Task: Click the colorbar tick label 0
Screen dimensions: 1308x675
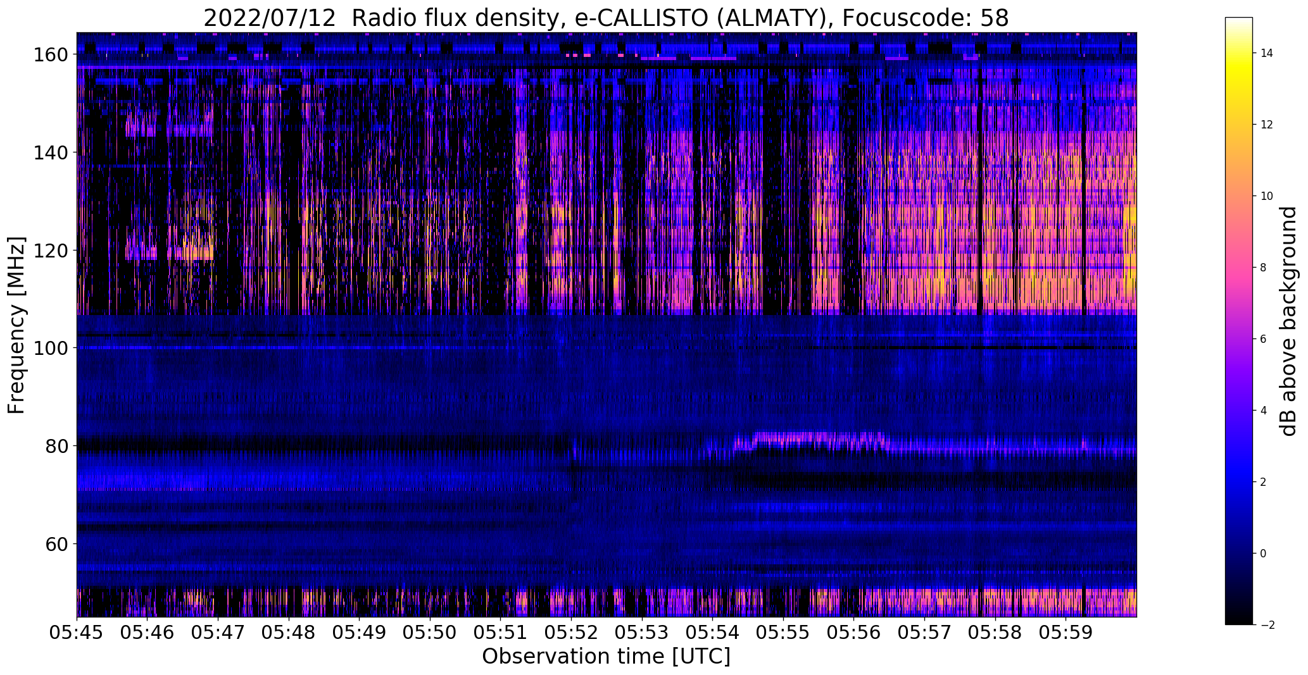Action: [x=1264, y=554]
